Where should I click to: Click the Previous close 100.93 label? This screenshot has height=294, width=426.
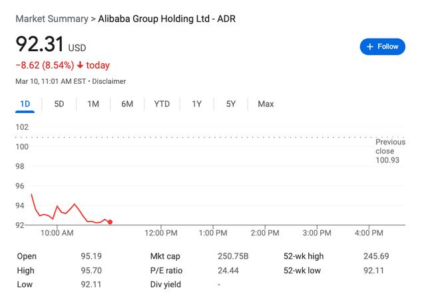390,151
